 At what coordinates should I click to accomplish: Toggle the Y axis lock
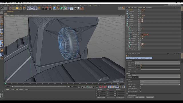pos(32,8)
